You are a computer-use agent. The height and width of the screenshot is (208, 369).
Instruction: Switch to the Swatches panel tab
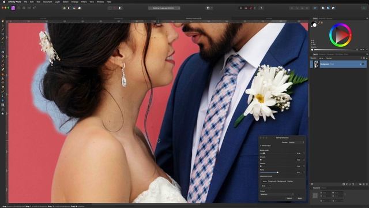point(322,18)
